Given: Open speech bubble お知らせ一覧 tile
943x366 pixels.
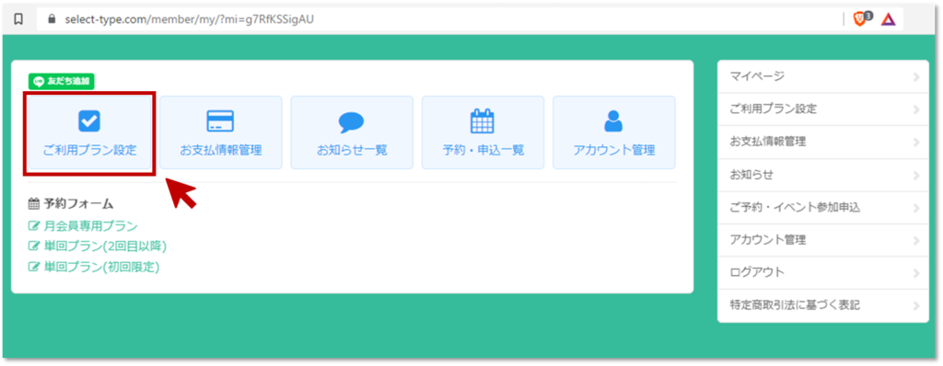Looking at the screenshot, I should (352, 132).
